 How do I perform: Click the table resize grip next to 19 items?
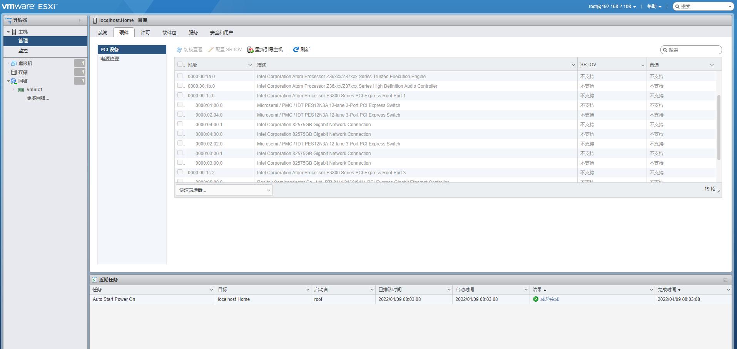[x=719, y=191]
